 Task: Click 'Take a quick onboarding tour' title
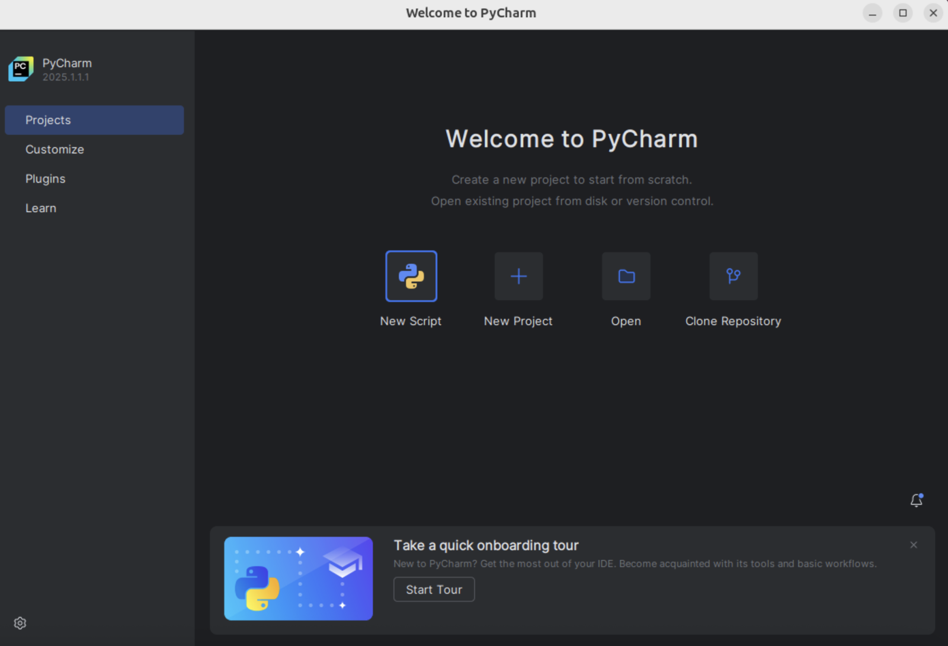coord(486,545)
